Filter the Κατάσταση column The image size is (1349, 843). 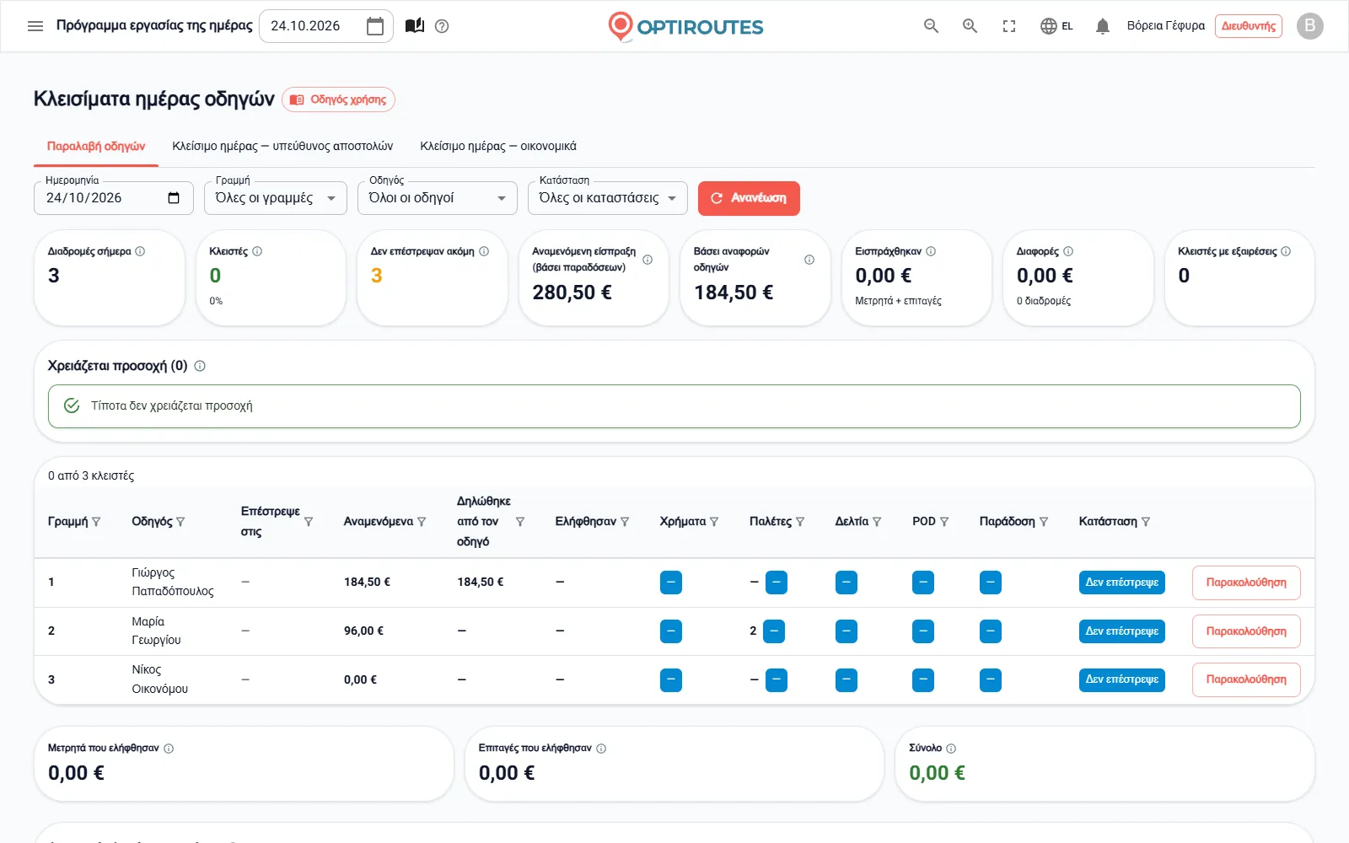pyautogui.click(x=1146, y=522)
